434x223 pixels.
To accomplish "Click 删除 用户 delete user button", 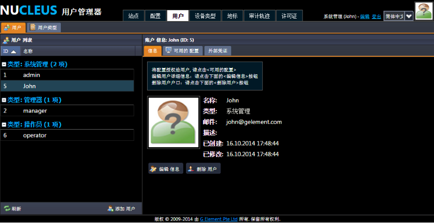I will click(x=203, y=169).
